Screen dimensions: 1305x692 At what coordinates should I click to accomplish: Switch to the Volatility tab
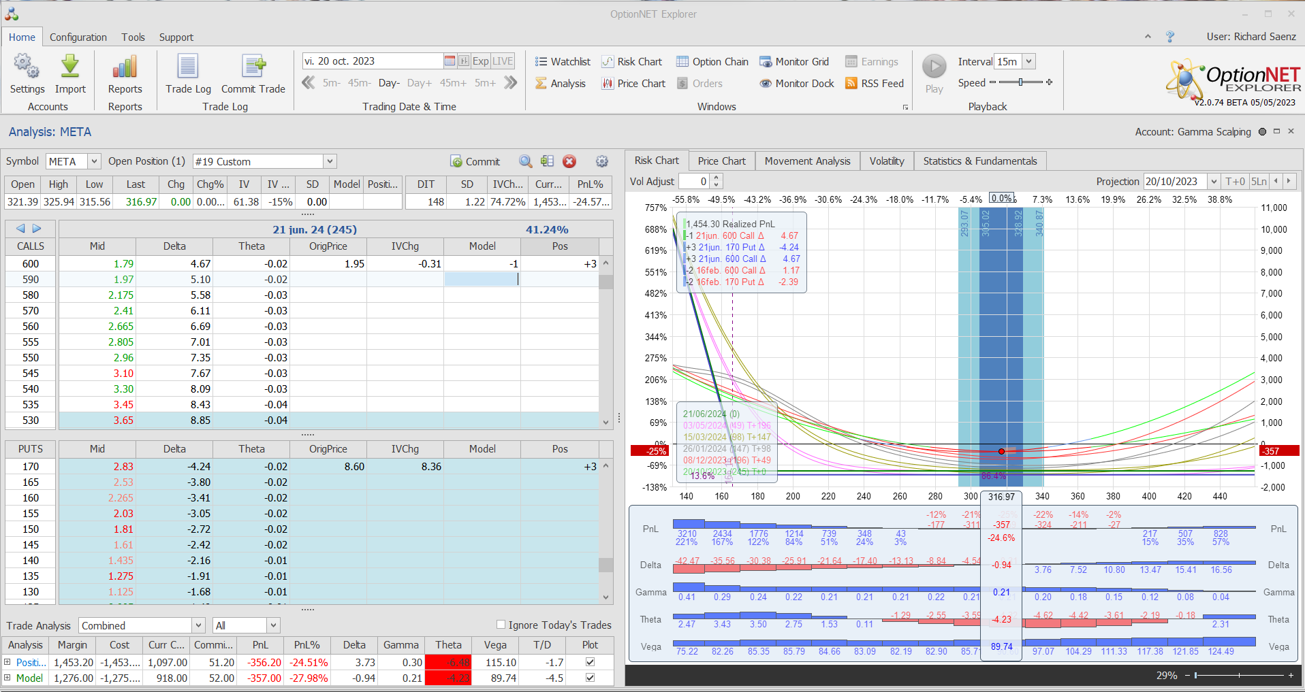pos(887,161)
